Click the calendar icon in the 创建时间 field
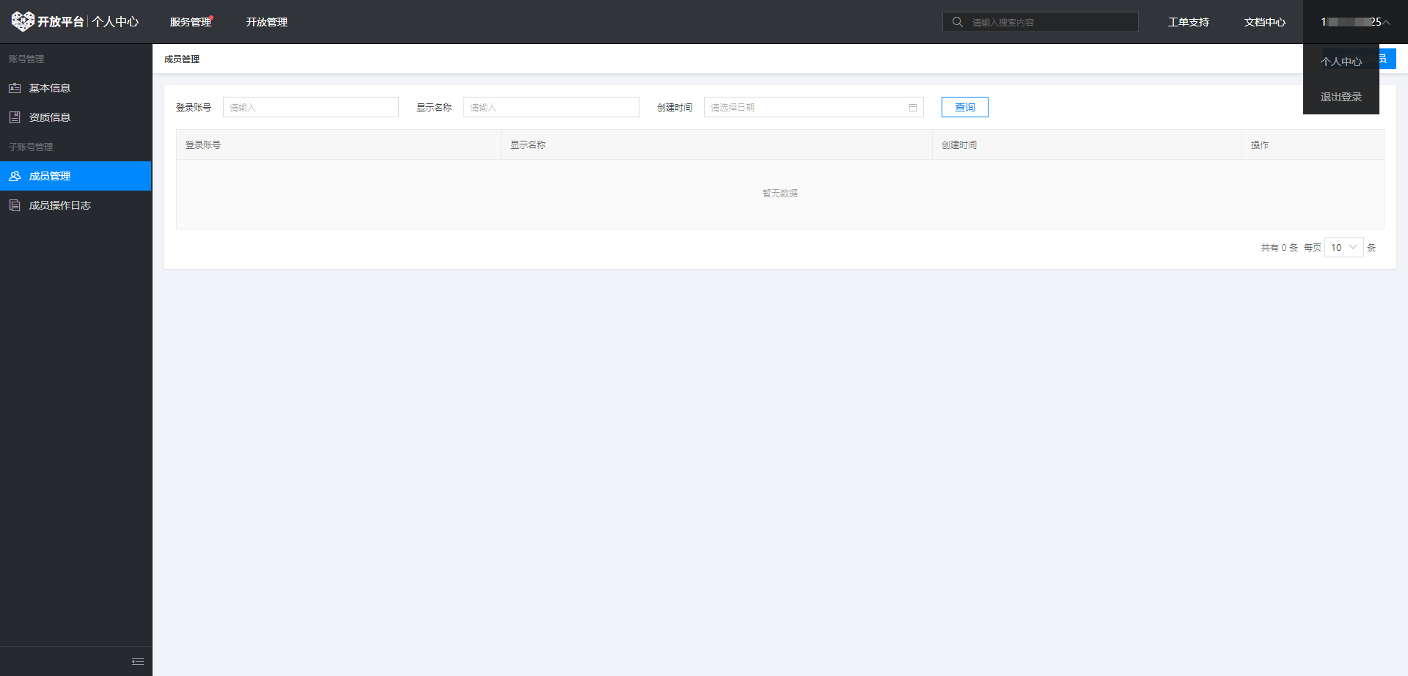This screenshot has height=676, width=1408. pos(913,108)
